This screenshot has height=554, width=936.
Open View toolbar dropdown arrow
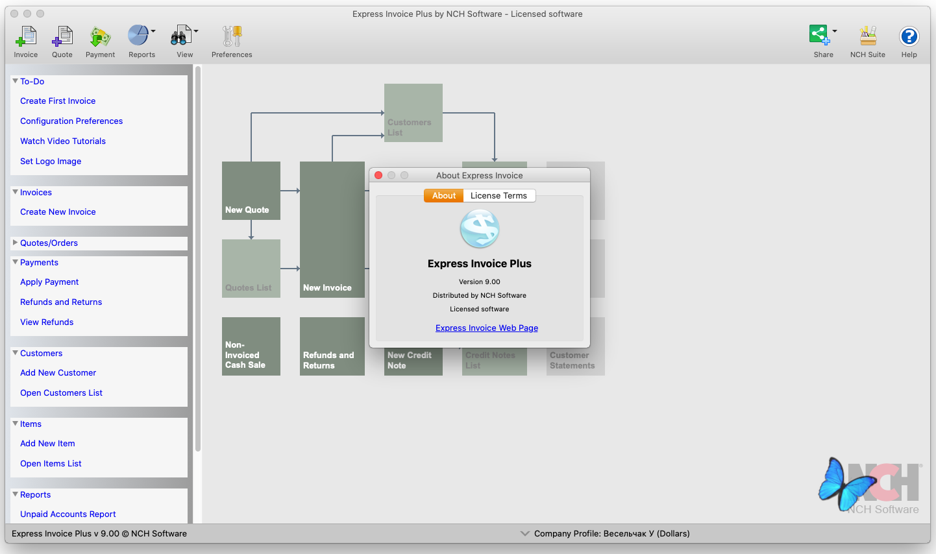(x=196, y=30)
